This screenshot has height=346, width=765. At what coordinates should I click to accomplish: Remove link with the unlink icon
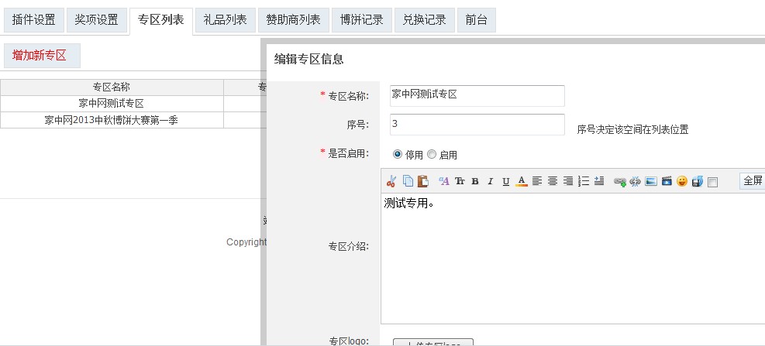635,182
